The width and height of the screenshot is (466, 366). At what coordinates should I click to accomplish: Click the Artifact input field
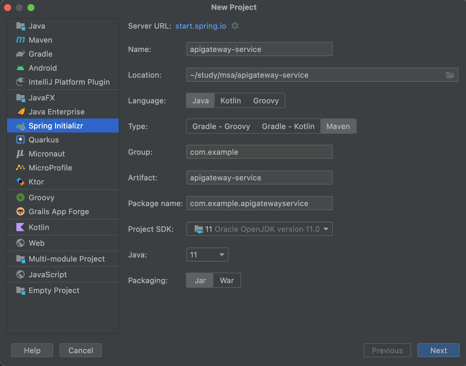click(x=260, y=177)
